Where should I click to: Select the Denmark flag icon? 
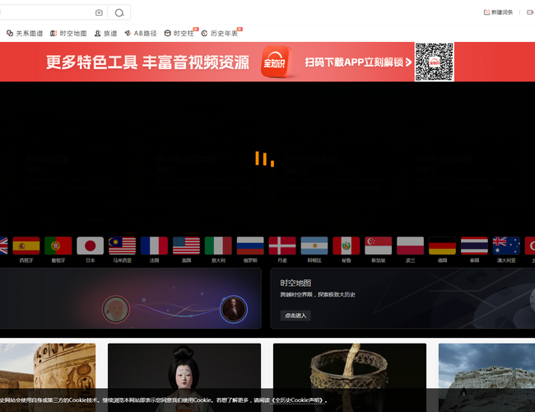[282, 246]
